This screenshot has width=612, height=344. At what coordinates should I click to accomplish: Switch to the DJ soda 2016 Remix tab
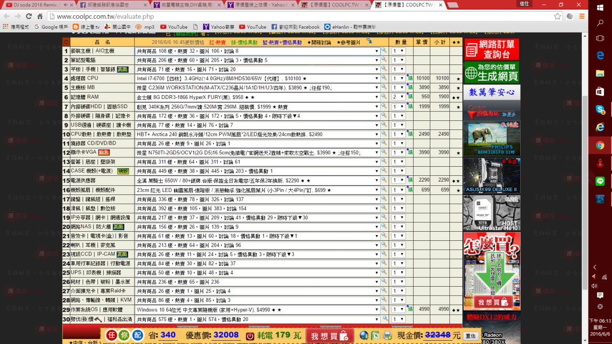[37, 5]
